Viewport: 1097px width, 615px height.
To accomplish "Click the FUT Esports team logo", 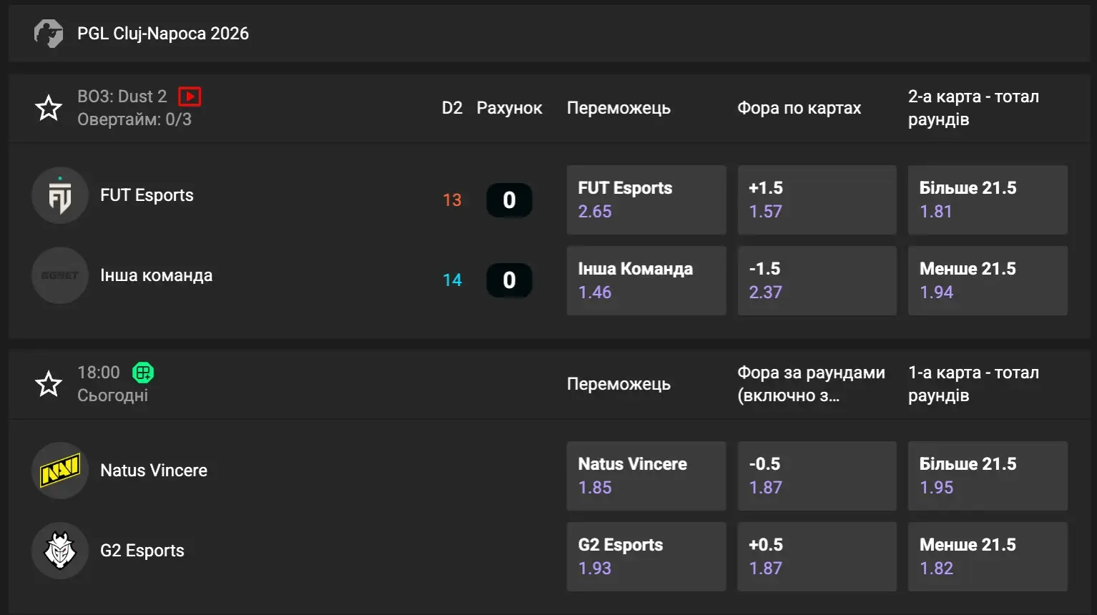I will pyautogui.click(x=60, y=196).
